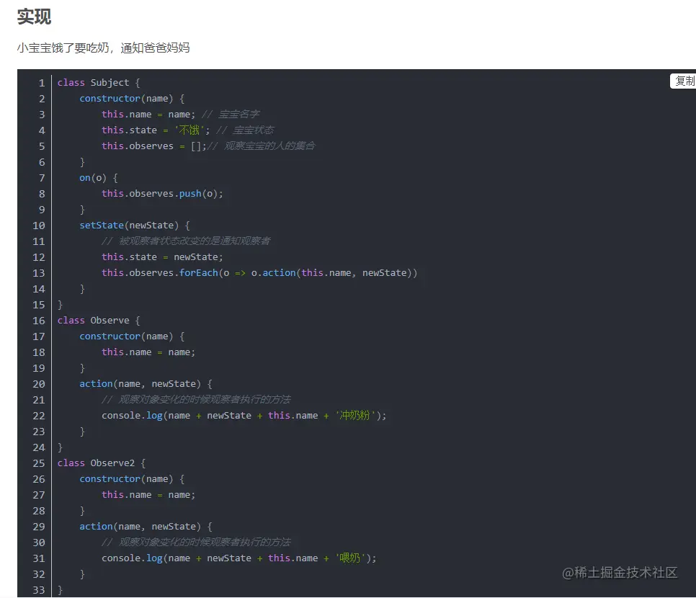Click the line 'class Subject {'
Viewport: 696px width, 598px height.
tap(99, 83)
